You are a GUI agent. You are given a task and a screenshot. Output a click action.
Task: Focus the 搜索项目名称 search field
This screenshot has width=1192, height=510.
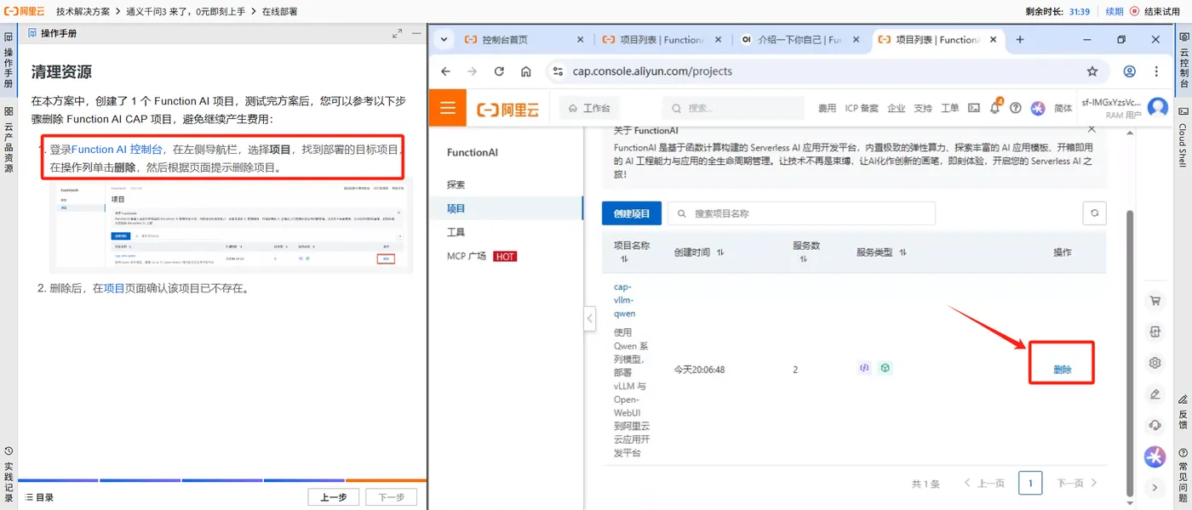(801, 213)
